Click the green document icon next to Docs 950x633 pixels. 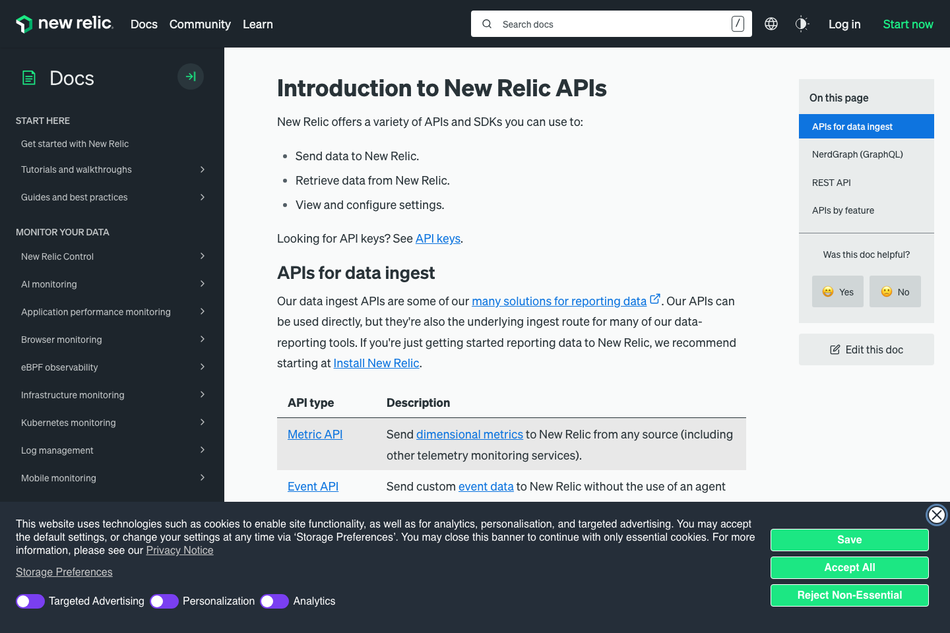point(28,77)
